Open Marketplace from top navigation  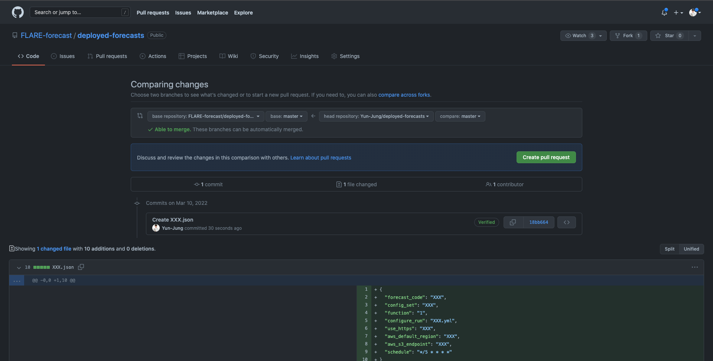(x=213, y=13)
